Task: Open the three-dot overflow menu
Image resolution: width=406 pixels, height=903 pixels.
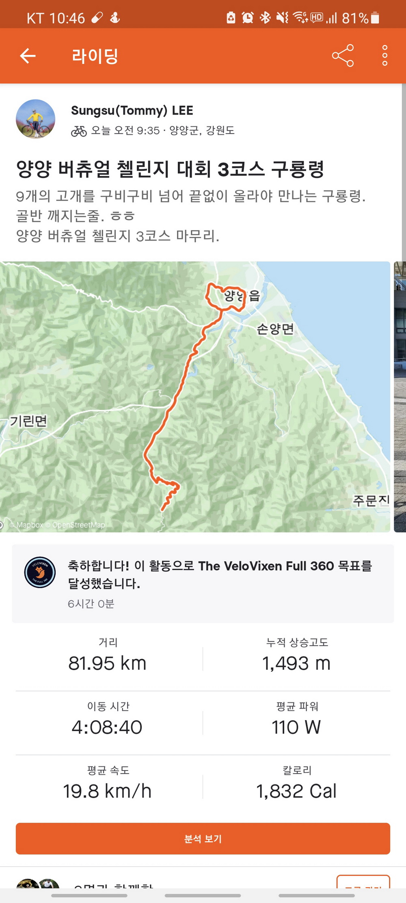Action: click(384, 56)
